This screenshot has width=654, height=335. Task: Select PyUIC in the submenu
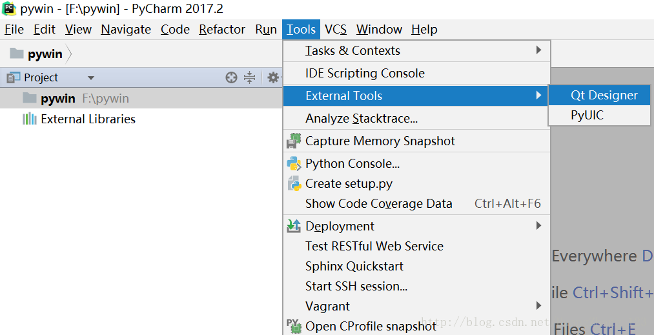tap(587, 116)
